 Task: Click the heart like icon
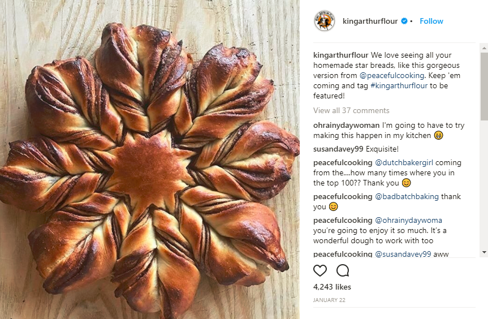tap(320, 270)
